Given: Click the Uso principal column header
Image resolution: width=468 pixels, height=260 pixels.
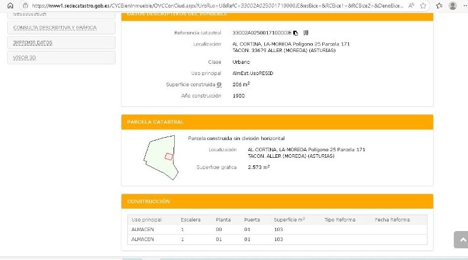Looking at the screenshot, I should (x=146, y=220).
